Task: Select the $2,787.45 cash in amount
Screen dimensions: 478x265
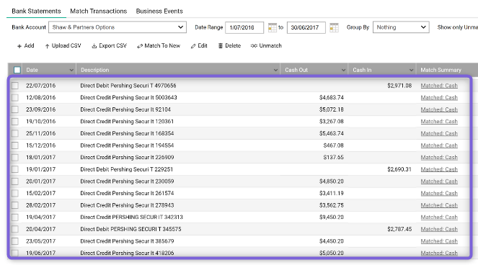Action: point(399,229)
